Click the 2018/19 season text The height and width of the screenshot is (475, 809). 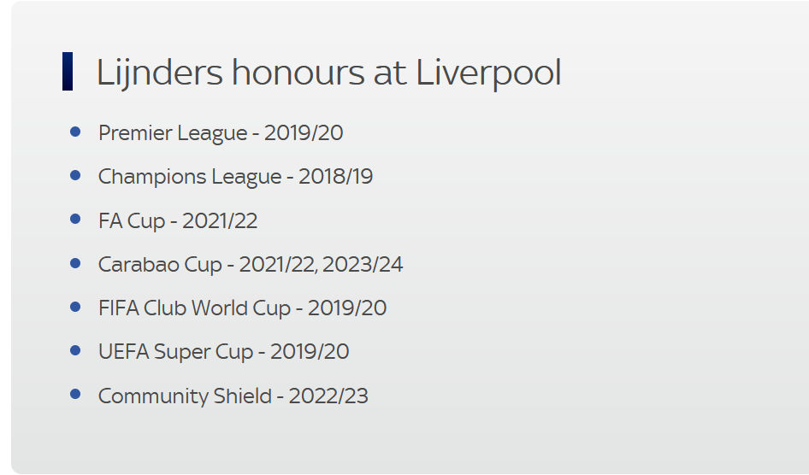coord(336,177)
